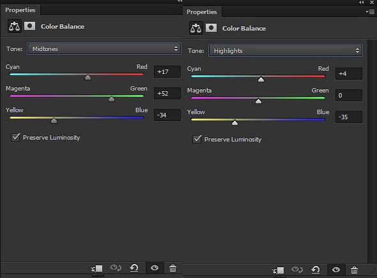This screenshot has width=377, height=278.
Task: Toggle Preserve Luminosity in Highlights panel
Action: pos(197,140)
